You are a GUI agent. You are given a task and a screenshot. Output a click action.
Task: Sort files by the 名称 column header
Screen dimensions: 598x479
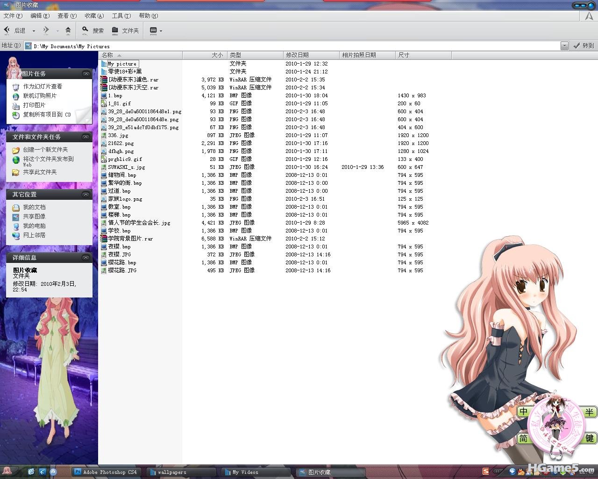[x=140, y=55]
